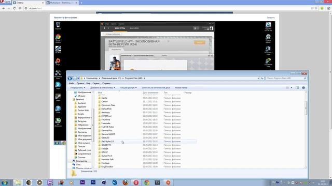Select the Canon folder
Viewport: 332px width, 186px height.
point(104,102)
